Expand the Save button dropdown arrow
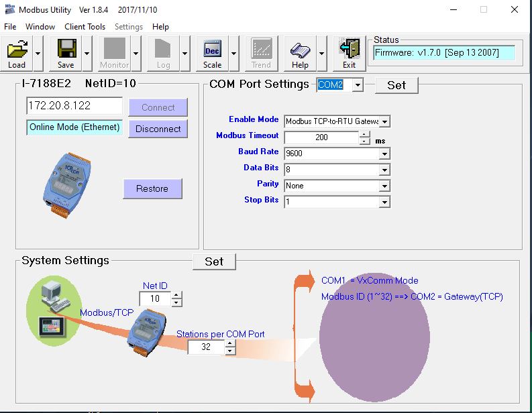 tap(87, 54)
